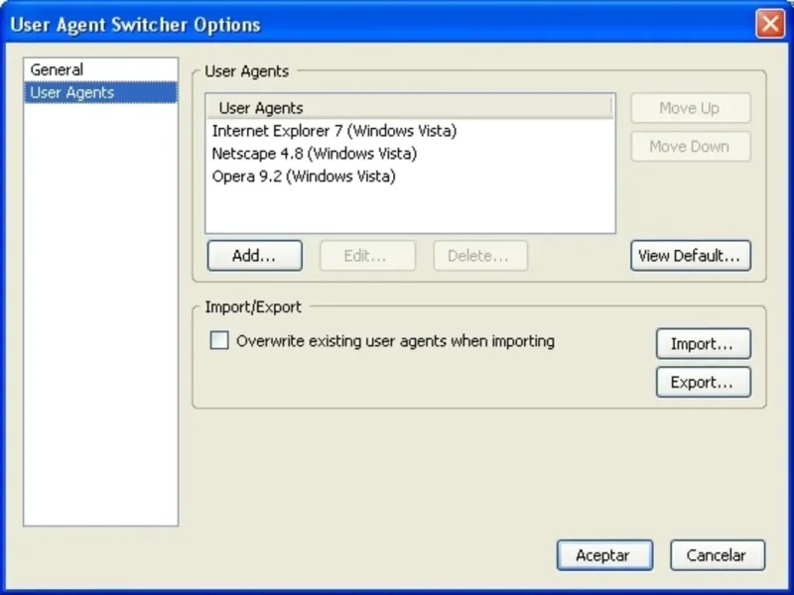The height and width of the screenshot is (595, 794).
Task: Click the Move Down button
Action: [690, 146]
